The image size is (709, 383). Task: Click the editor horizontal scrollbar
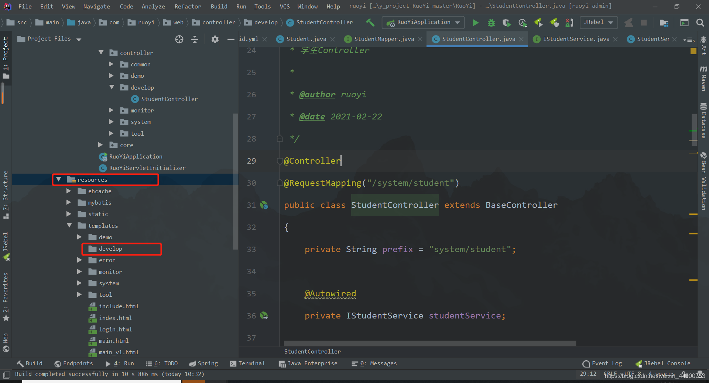[x=429, y=344]
